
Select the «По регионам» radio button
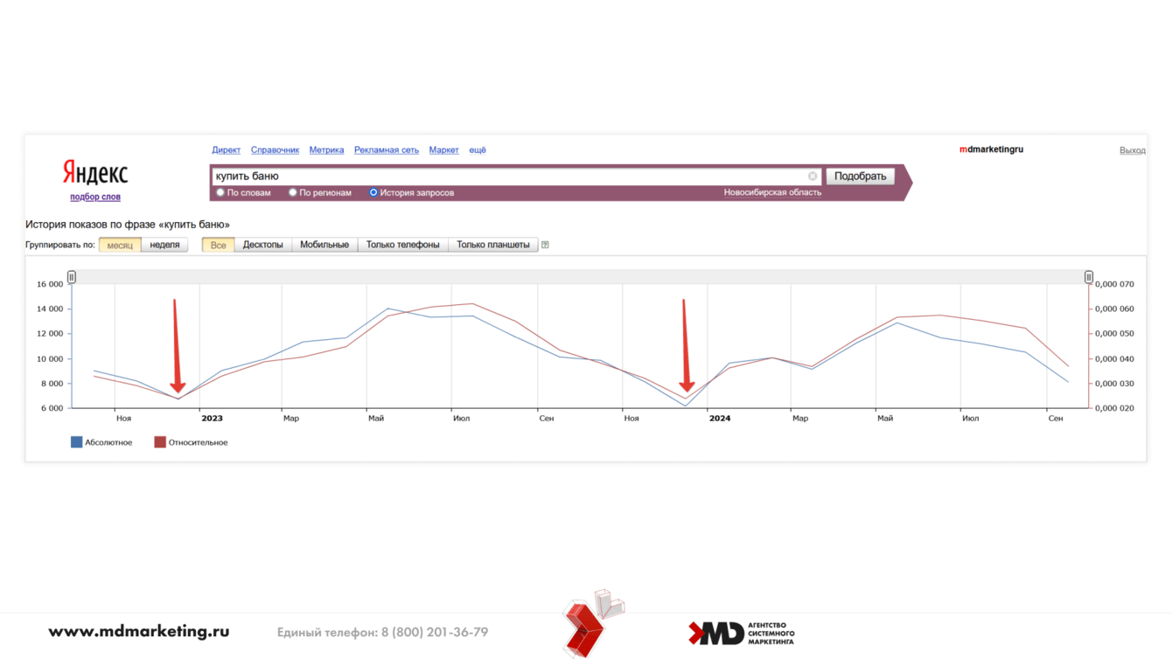(x=293, y=192)
